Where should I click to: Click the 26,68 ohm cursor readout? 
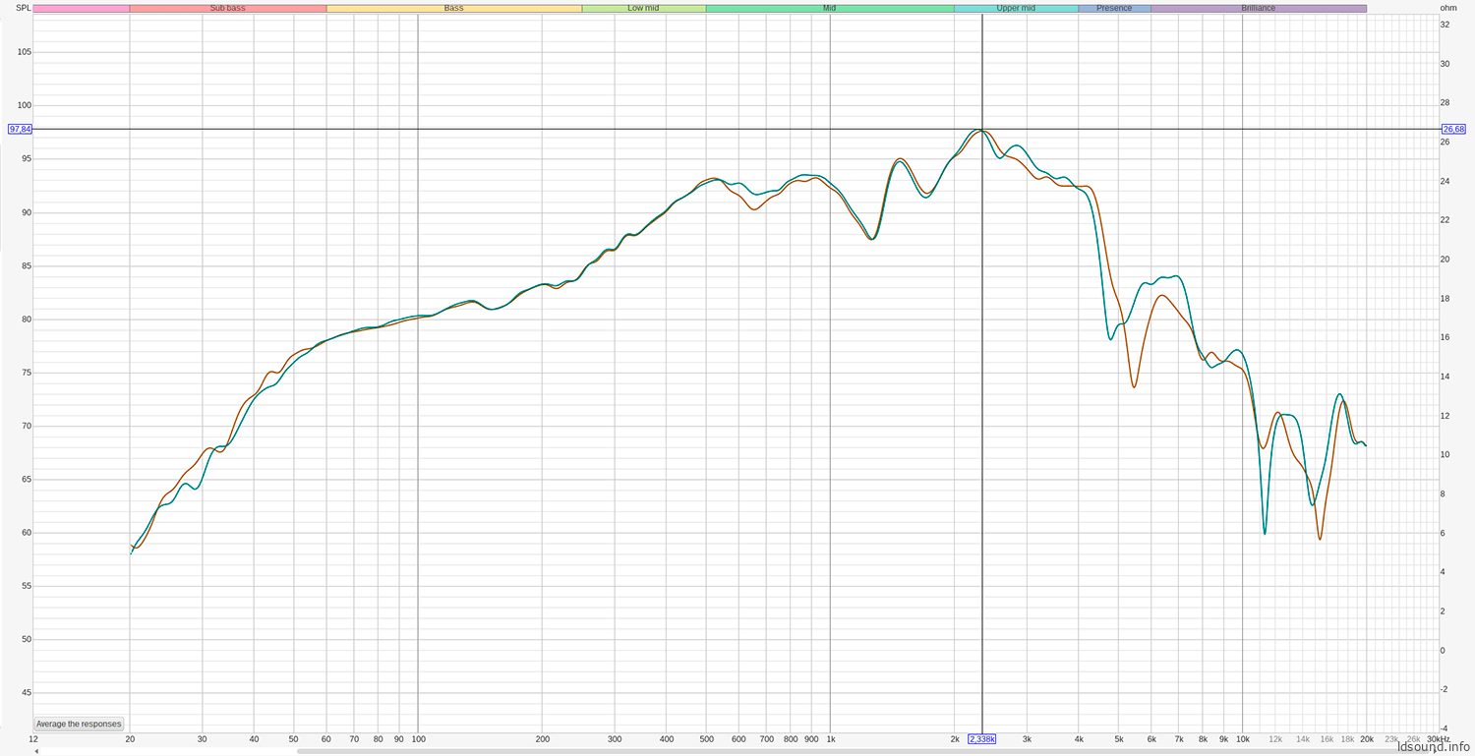click(x=1453, y=129)
